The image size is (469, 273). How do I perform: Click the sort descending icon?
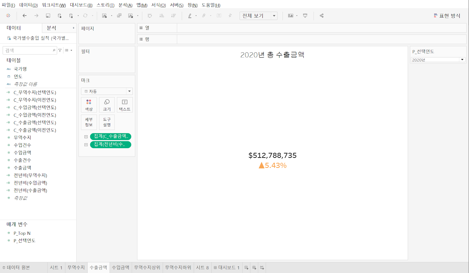click(174, 15)
